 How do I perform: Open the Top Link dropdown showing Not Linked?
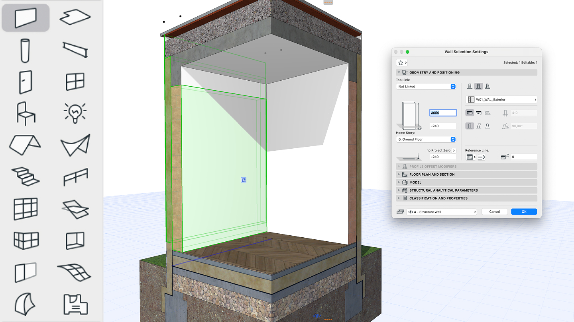click(426, 86)
